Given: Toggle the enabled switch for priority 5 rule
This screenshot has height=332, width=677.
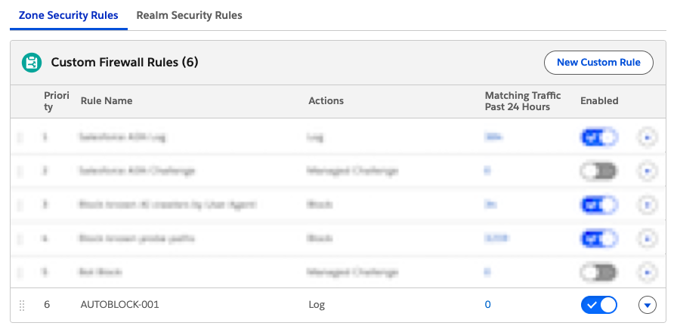Looking at the screenshot, I should 599,272.
